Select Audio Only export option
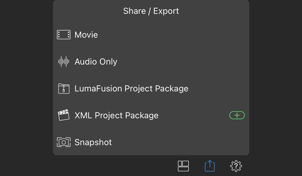This screenshot has height=176, width=302. coord(96,61)
